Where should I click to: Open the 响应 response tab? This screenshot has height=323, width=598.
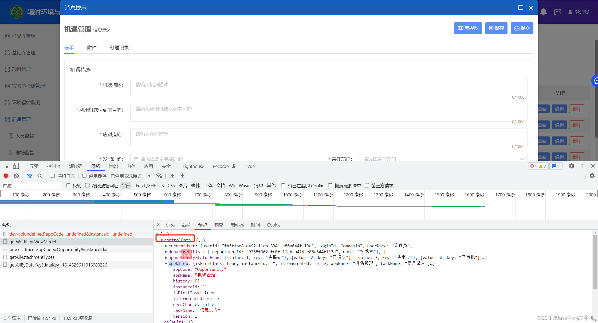218,225
